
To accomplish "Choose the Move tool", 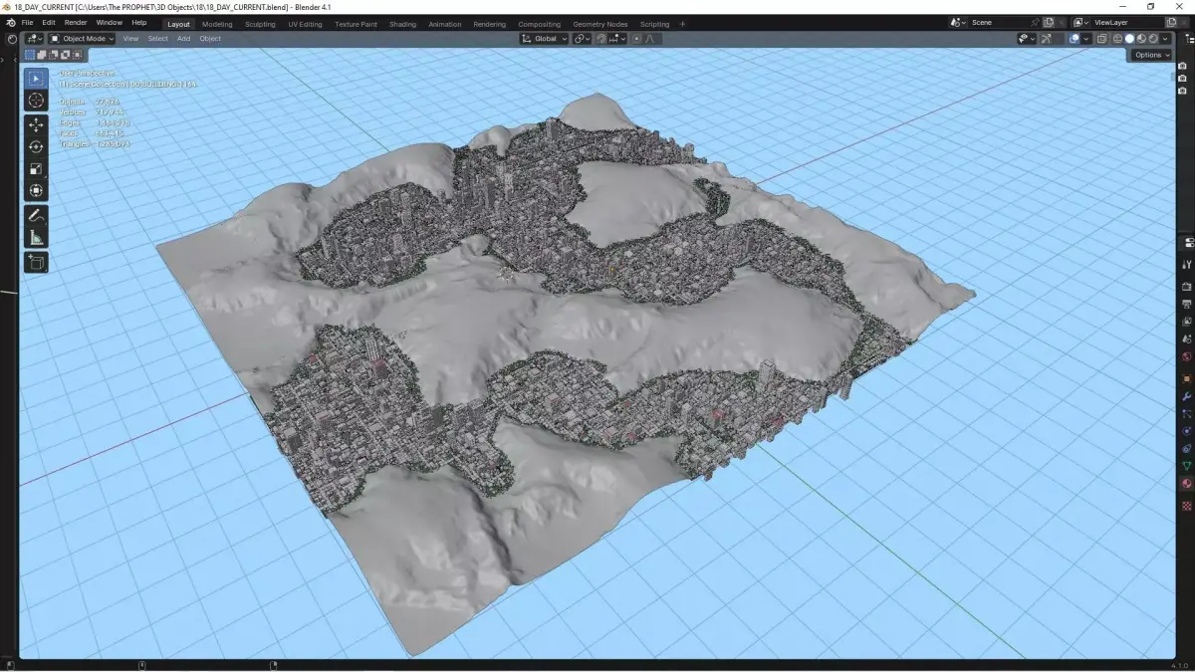I will 36,125.
